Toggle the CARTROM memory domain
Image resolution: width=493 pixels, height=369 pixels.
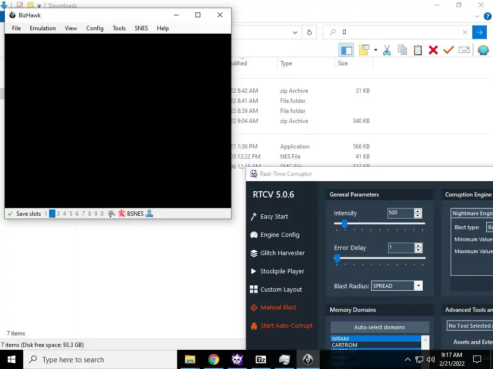pos(376,345)
